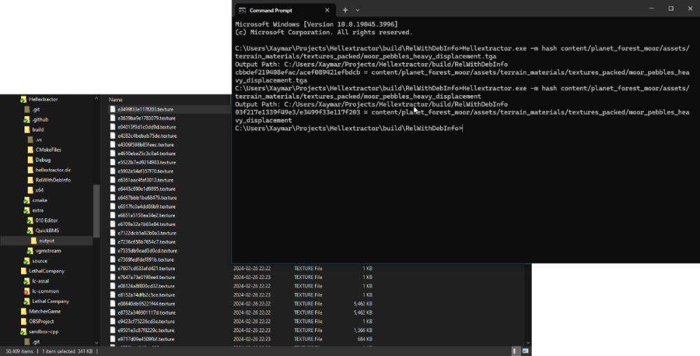
Task: Click the e4282c4bebab75de.texture file icon
Action: coord(112,136)
